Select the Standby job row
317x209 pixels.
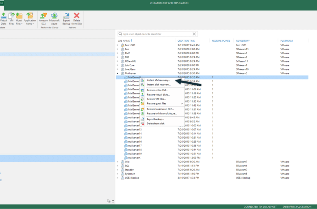coord(212,170)
